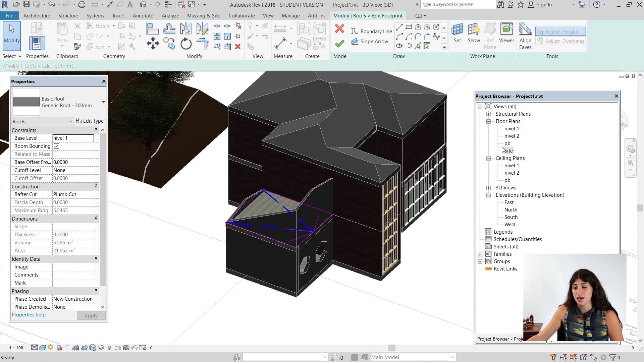
Task: Switch to Adjust Overhang option
Action: click(x=560, y=41)
